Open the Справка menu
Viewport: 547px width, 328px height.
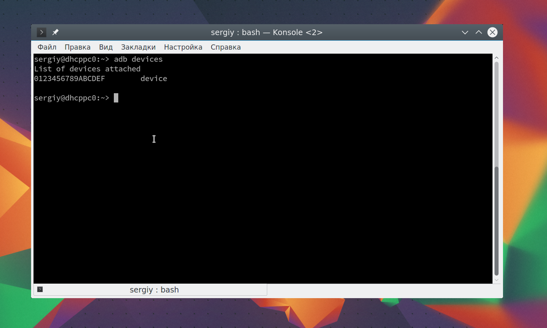[226, 47]
